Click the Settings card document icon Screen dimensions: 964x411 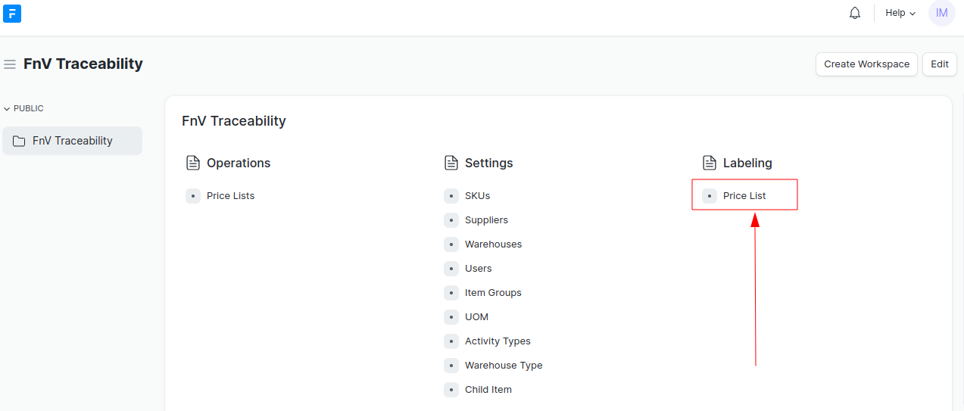[451, 163]
